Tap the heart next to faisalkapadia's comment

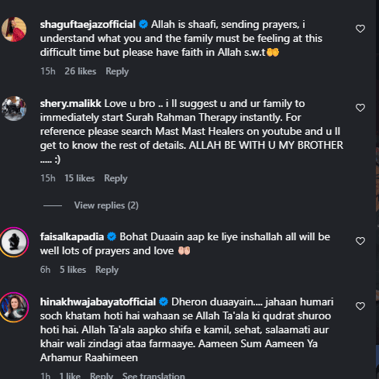click(x=360, y=241)
